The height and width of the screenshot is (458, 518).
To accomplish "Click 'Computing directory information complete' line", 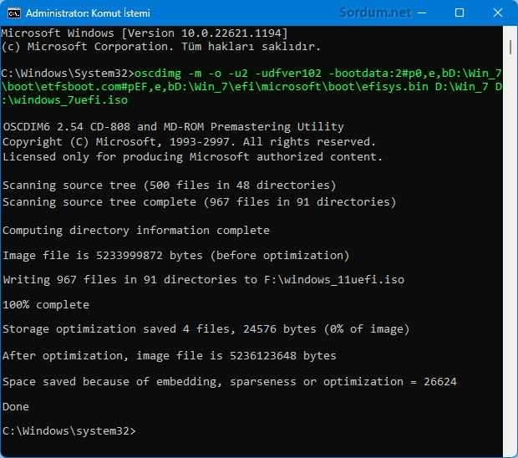I will [136, 231].
